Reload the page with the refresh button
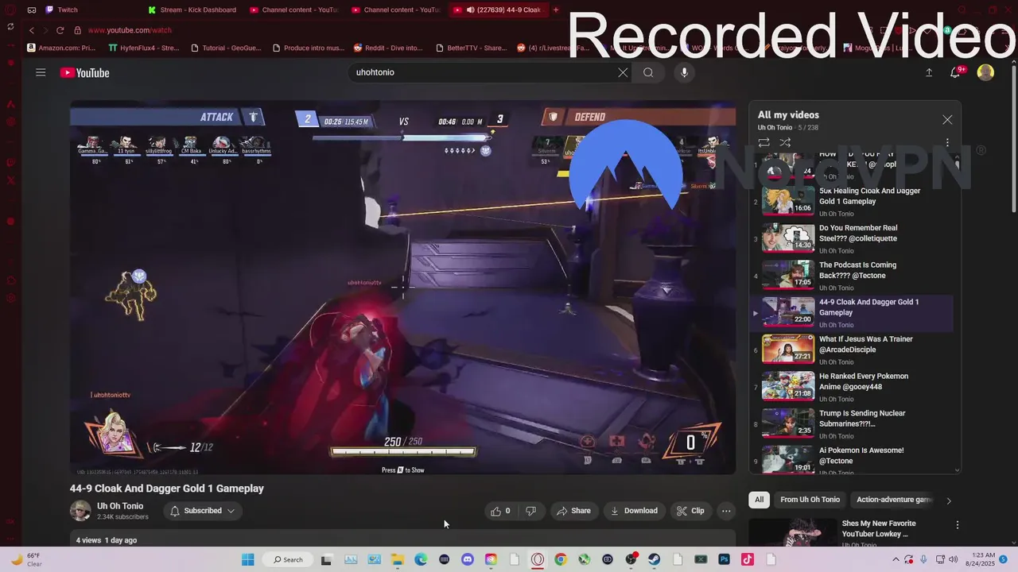This screenshot has height=572, width=1018. coord(60,30)
